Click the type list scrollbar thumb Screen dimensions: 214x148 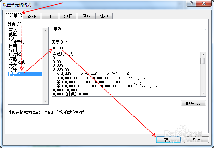click(x=203, y=61)
